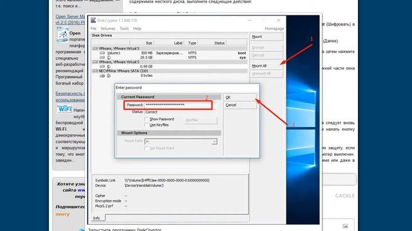Click the image icon at the webpage bottom right
The height and width of the screenshot is (231, 412).
(x=345, y=226)
